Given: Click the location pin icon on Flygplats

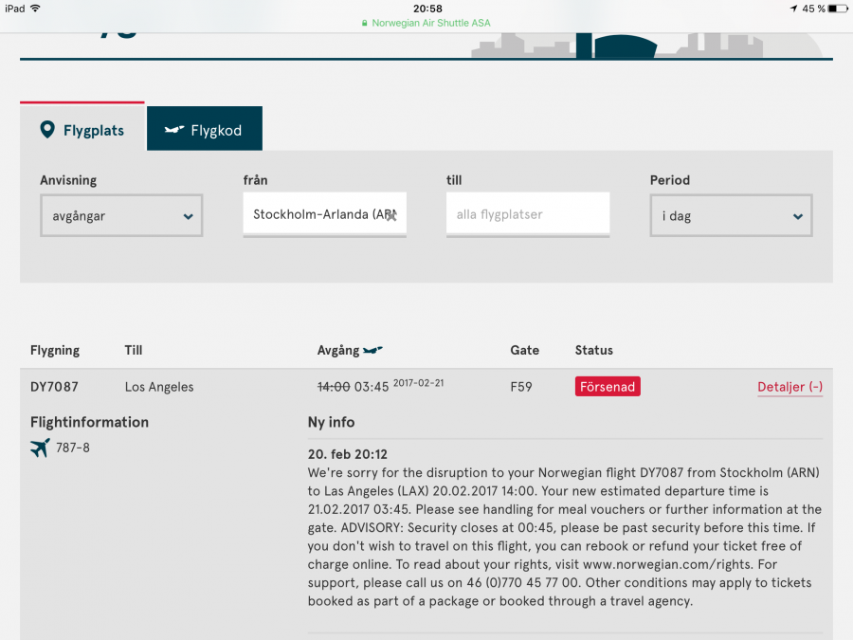Looking at the screenshot, I should pos(47,130).
